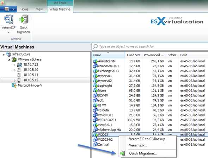The image size is (208, 158).
Task: Click the Provisioned value 24,4 GB
Action: 158,130
